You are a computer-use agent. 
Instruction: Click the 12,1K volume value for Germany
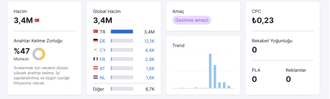(x=149, y=41)
